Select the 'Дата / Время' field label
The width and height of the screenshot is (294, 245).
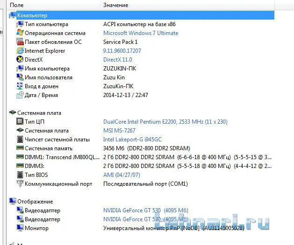[41, 95]
